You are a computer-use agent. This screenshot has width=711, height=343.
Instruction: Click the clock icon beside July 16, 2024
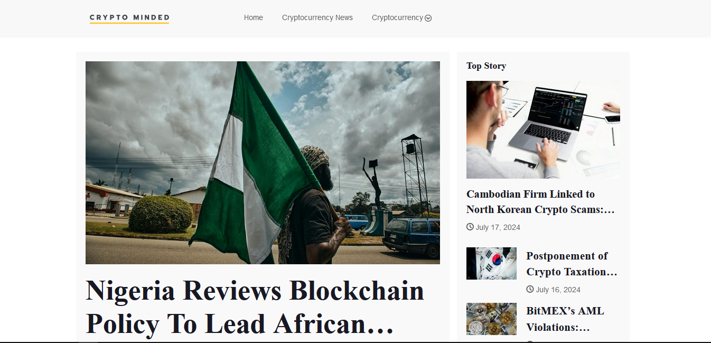pyautogui.click(x=530, y=289)
